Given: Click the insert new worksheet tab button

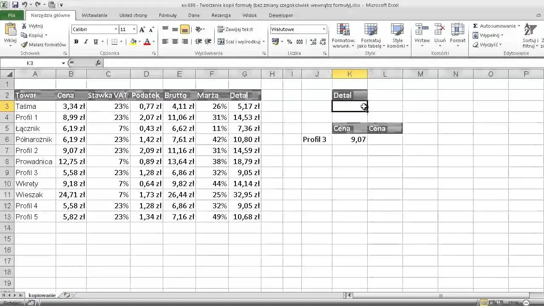Looking at the screenshot, I should click(x=67, y=295).
